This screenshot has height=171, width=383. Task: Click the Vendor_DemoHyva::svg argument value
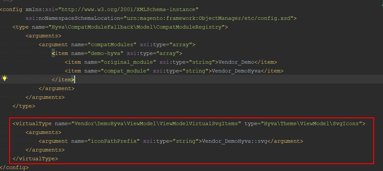pyautogui.click(x=235, y=141)
